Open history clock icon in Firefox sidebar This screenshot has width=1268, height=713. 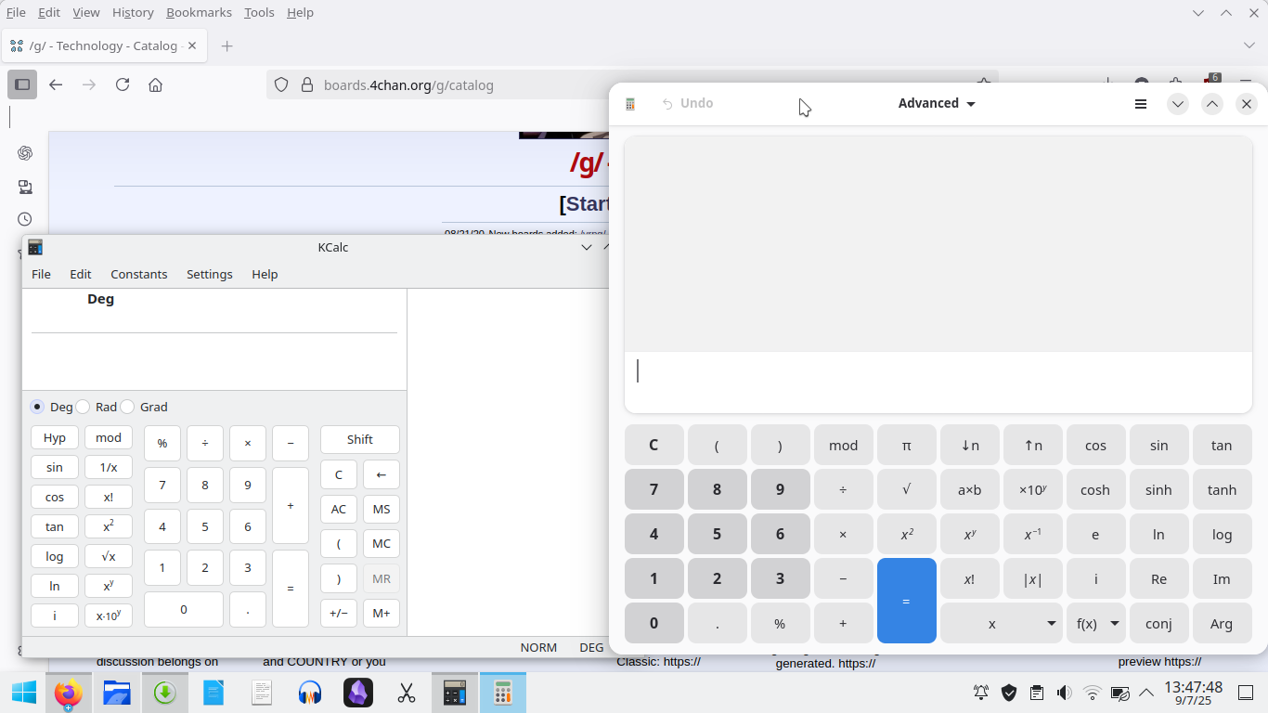tap(25, 219)
